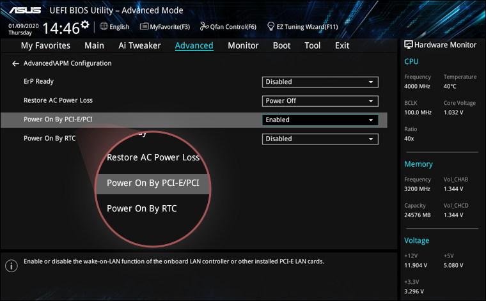
Task: Select the Power On By RTC row
Action: click(x=194, y=139)
